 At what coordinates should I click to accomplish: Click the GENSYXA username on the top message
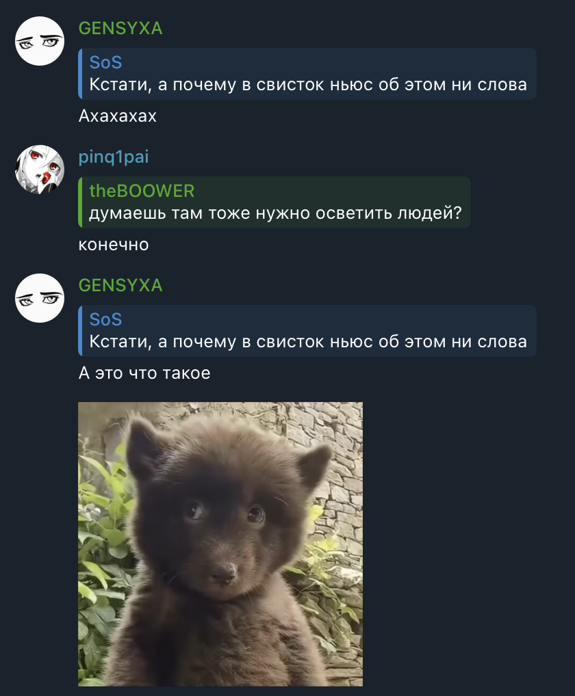click(120, 29)
